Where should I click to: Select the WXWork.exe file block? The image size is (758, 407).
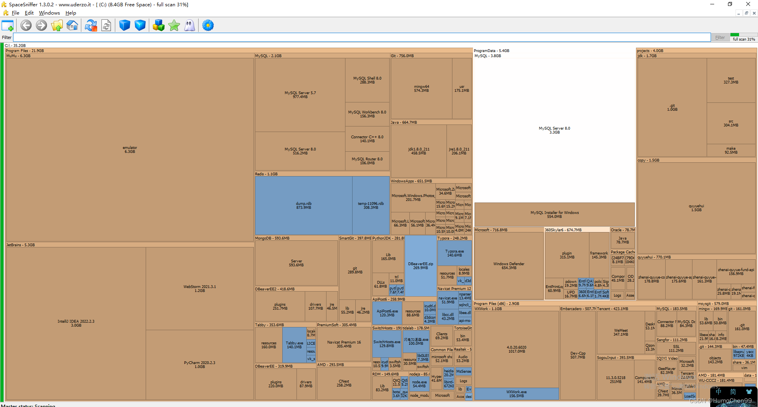(x=516, y=394)
